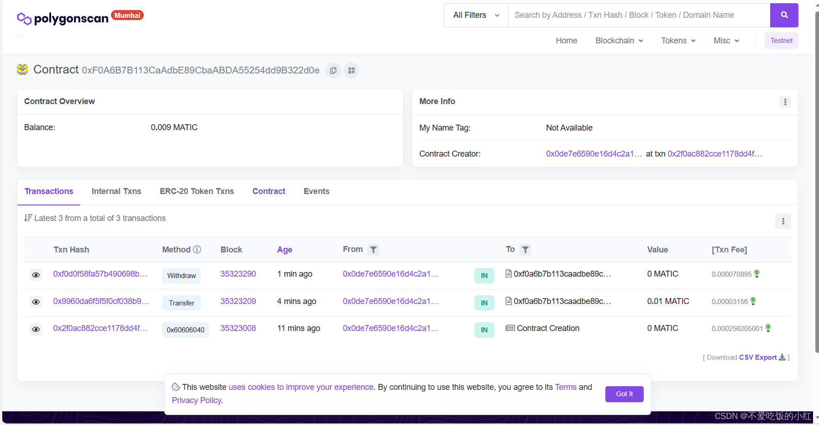Open block 35323290
The image size is (819, 425).
tap(238, 274)
